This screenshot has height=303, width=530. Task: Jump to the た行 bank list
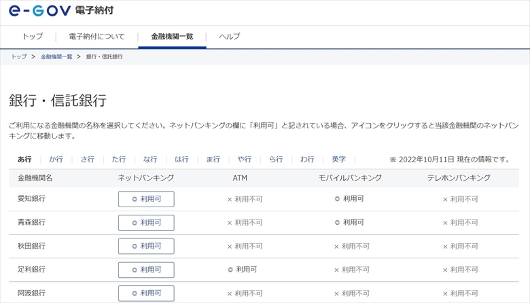click(x=119, y=159)
